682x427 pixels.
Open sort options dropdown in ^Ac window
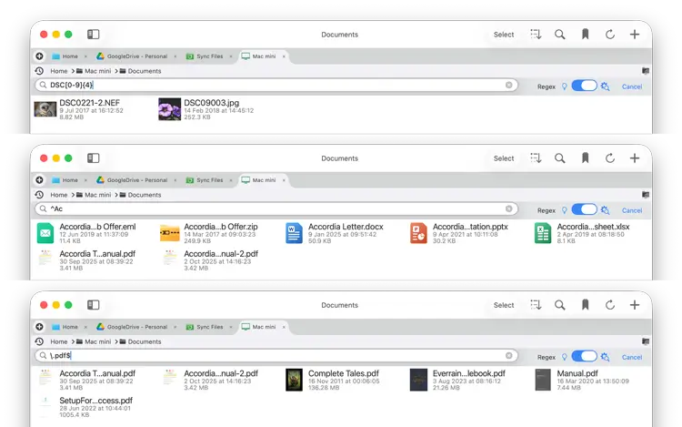pyautogui.click(x=536, y=158)
